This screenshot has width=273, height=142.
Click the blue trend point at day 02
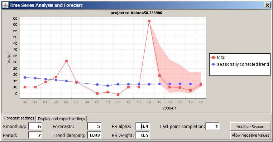coord(25,77)
